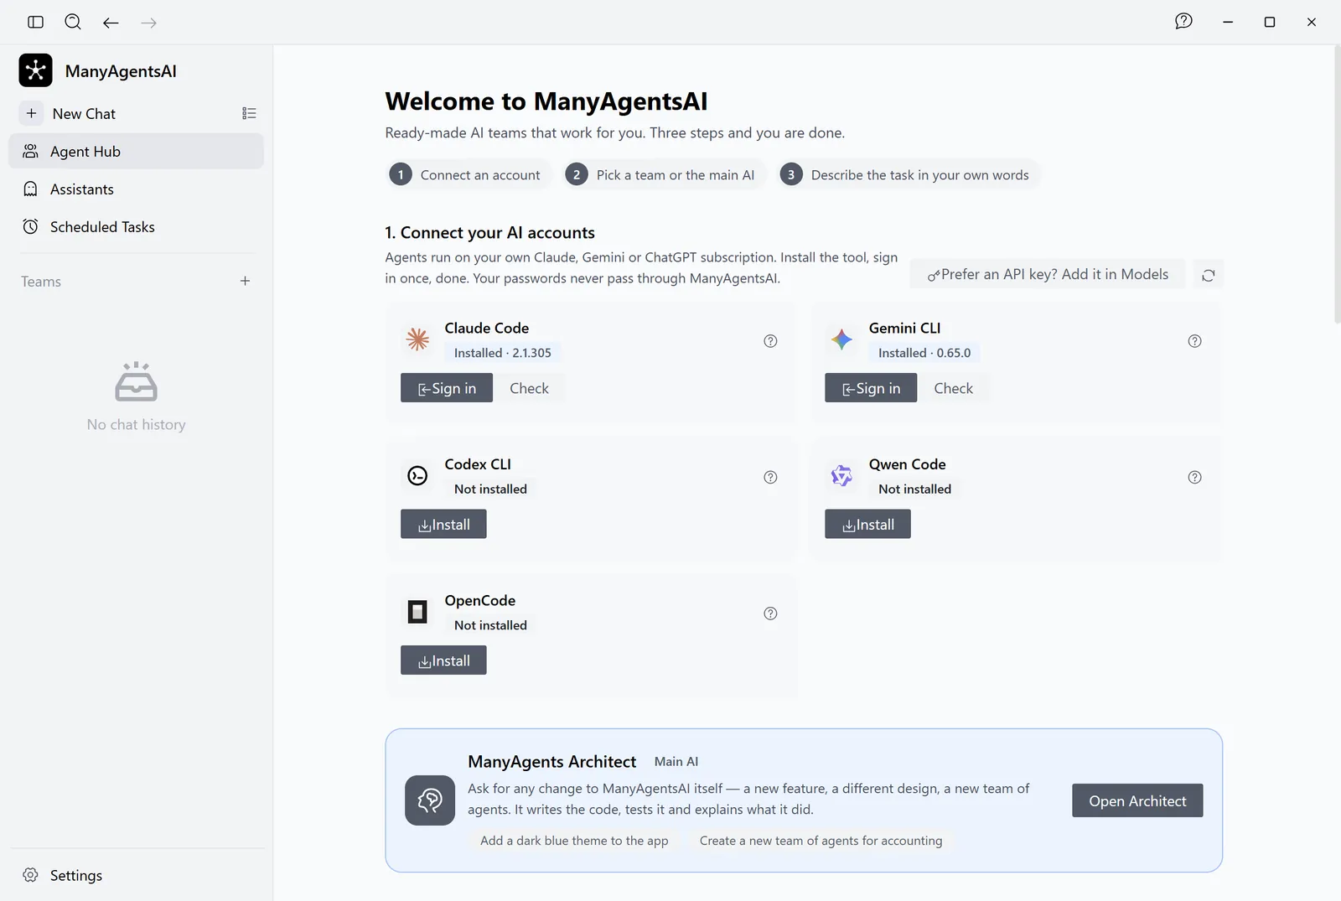
Task: Open the chat list icon beside New Chat
Action: click(x=249, y=113)
